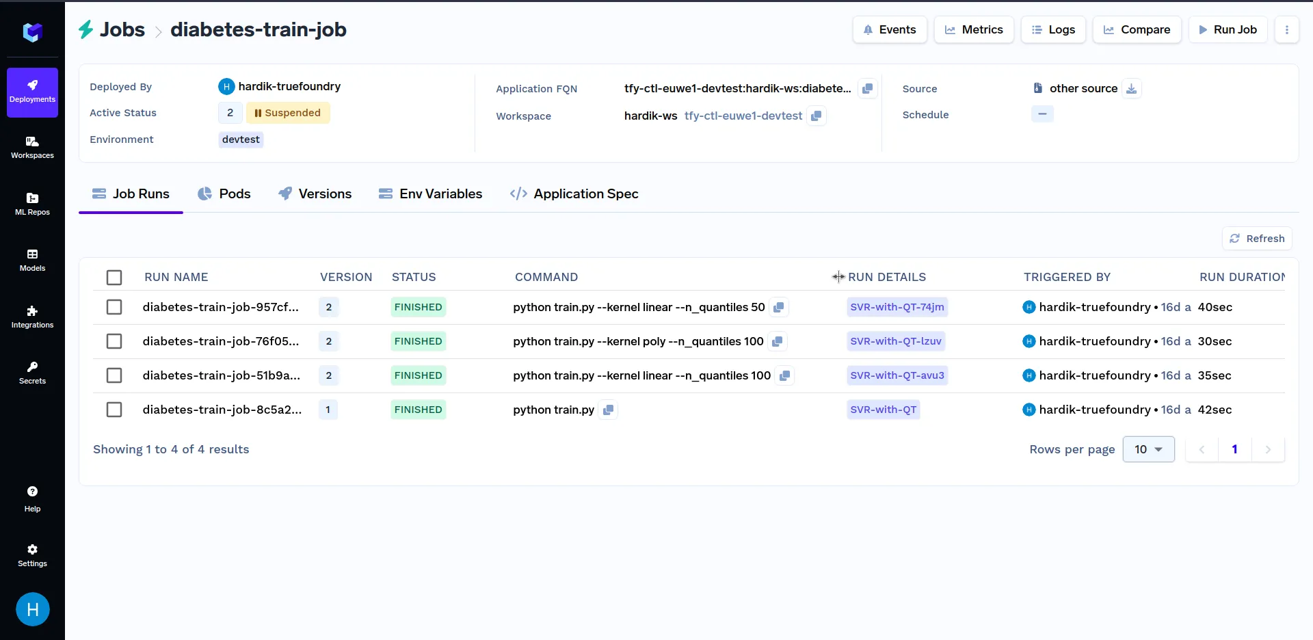
Task: Click the Run Details column resize handle
Action: tap(838, 277)
